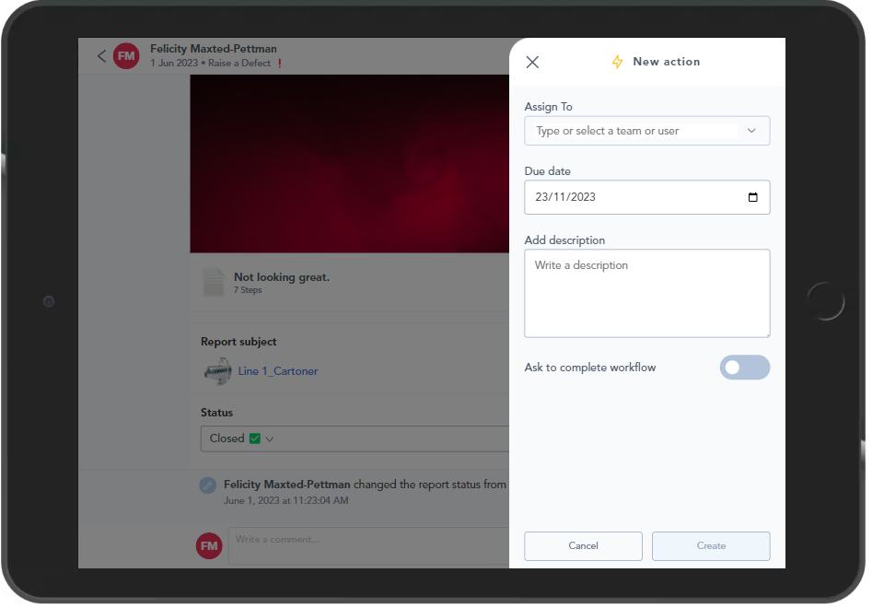Click the red defect image thumbnail
The height and width of the screenshot is (608, 884).
pyautogui.click(x=350, y=163)
